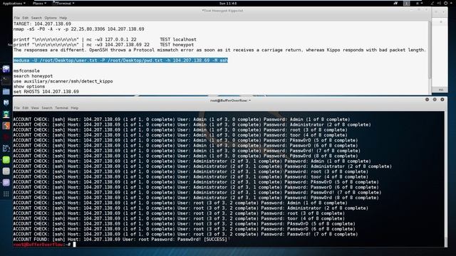This screenshot has width=456, height=256.
Task: Click the 'msfconsole' line in editor
Action: (26, 71)
